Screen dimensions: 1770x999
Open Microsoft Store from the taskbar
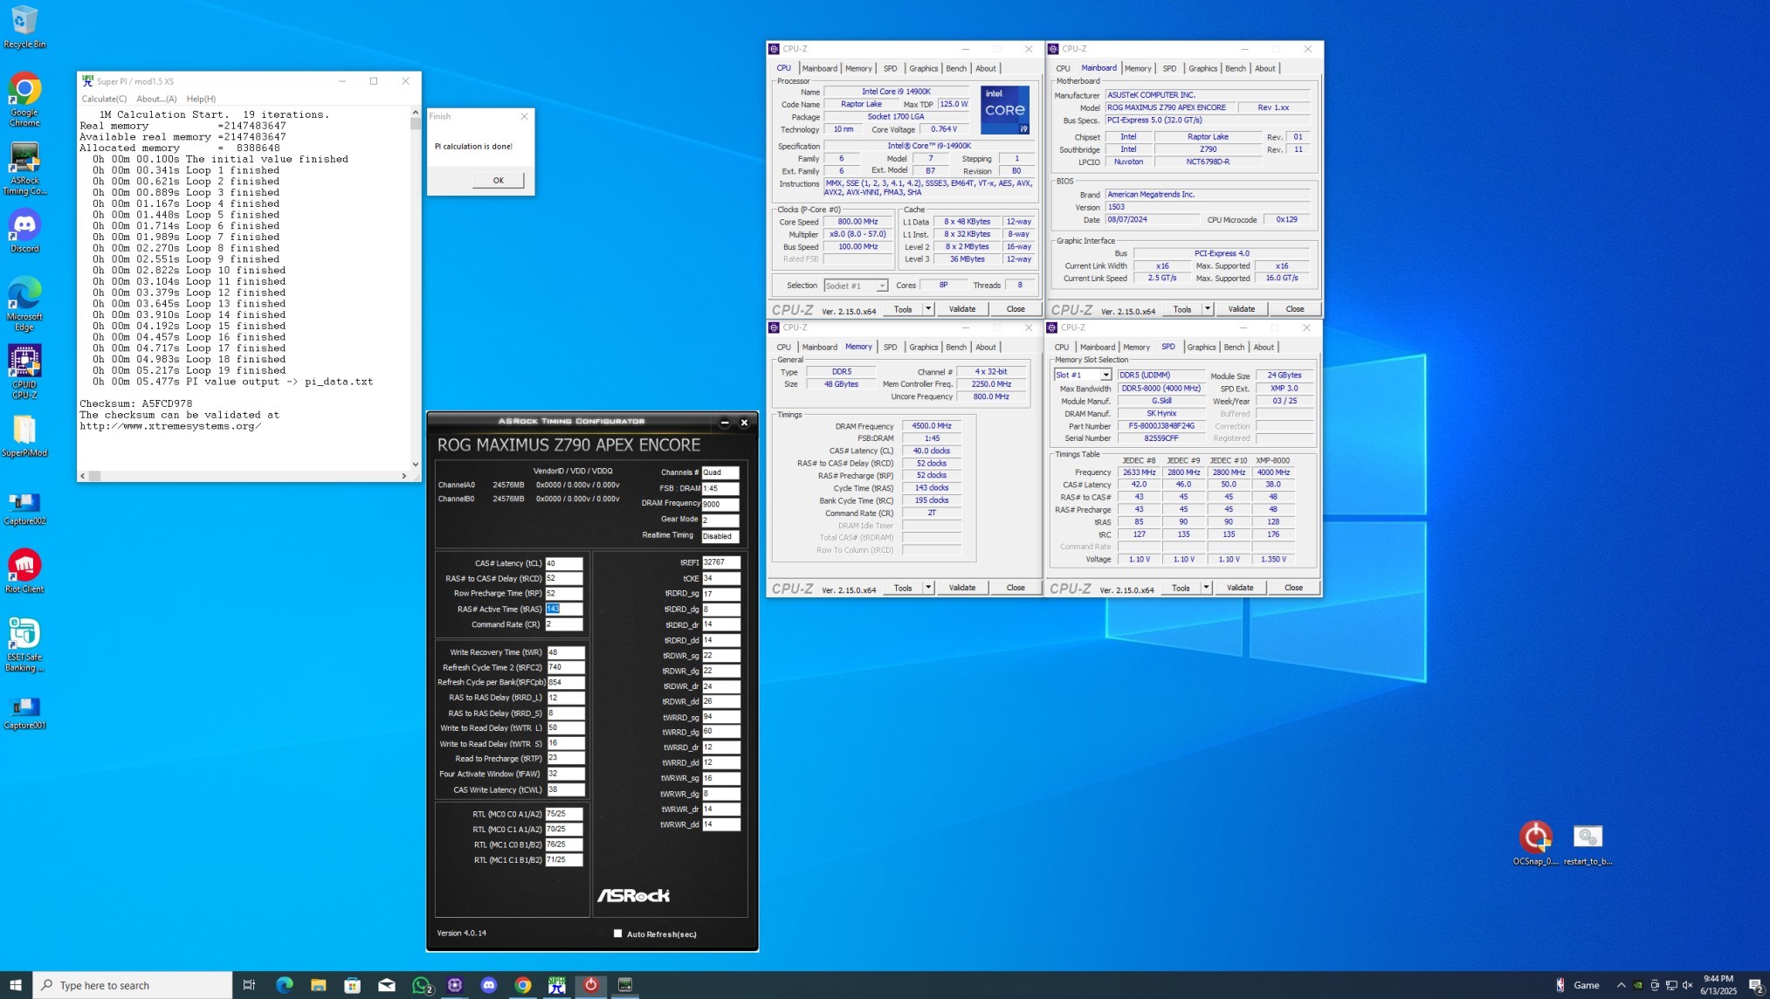coord(353,985)
